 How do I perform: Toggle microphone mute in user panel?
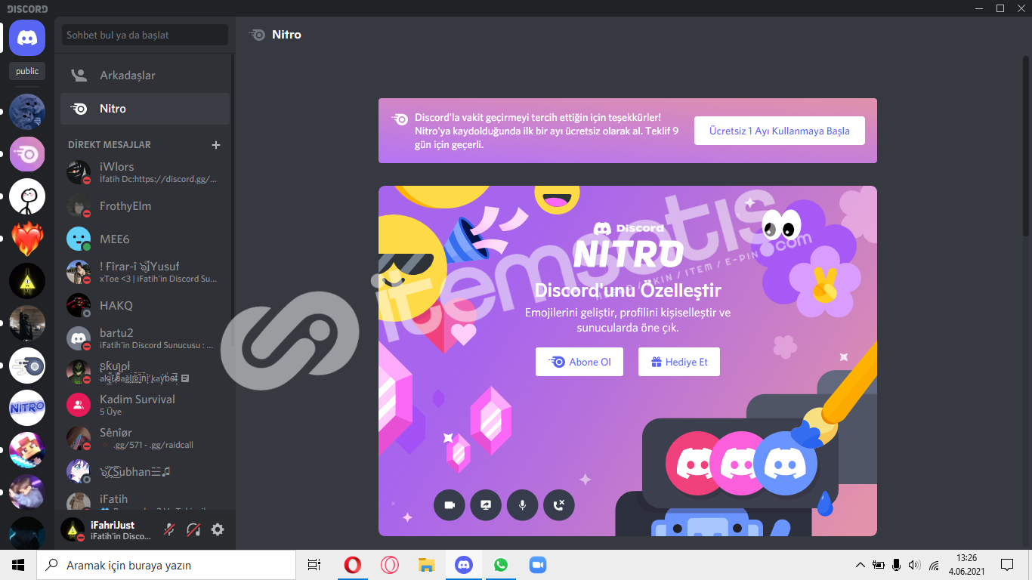(169, 529)
